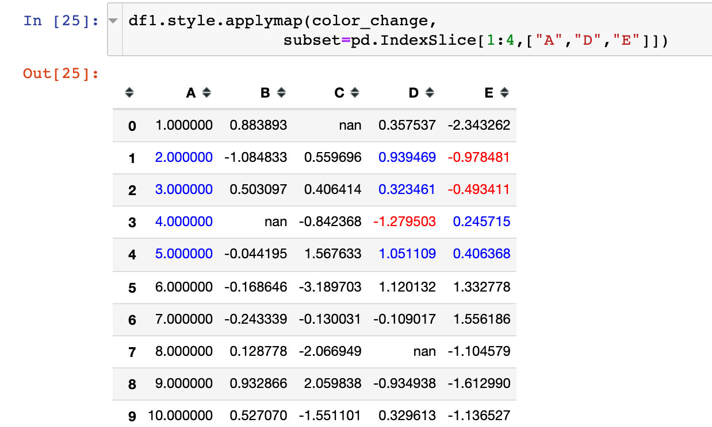
Task: Click the red value -1.279503 in row 3
Action: (x=405, y=222)
